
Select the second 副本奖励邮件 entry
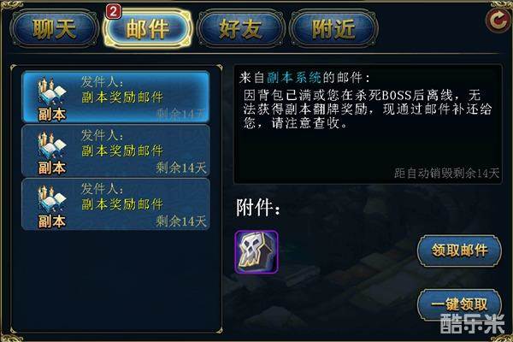tap(115, 150)
